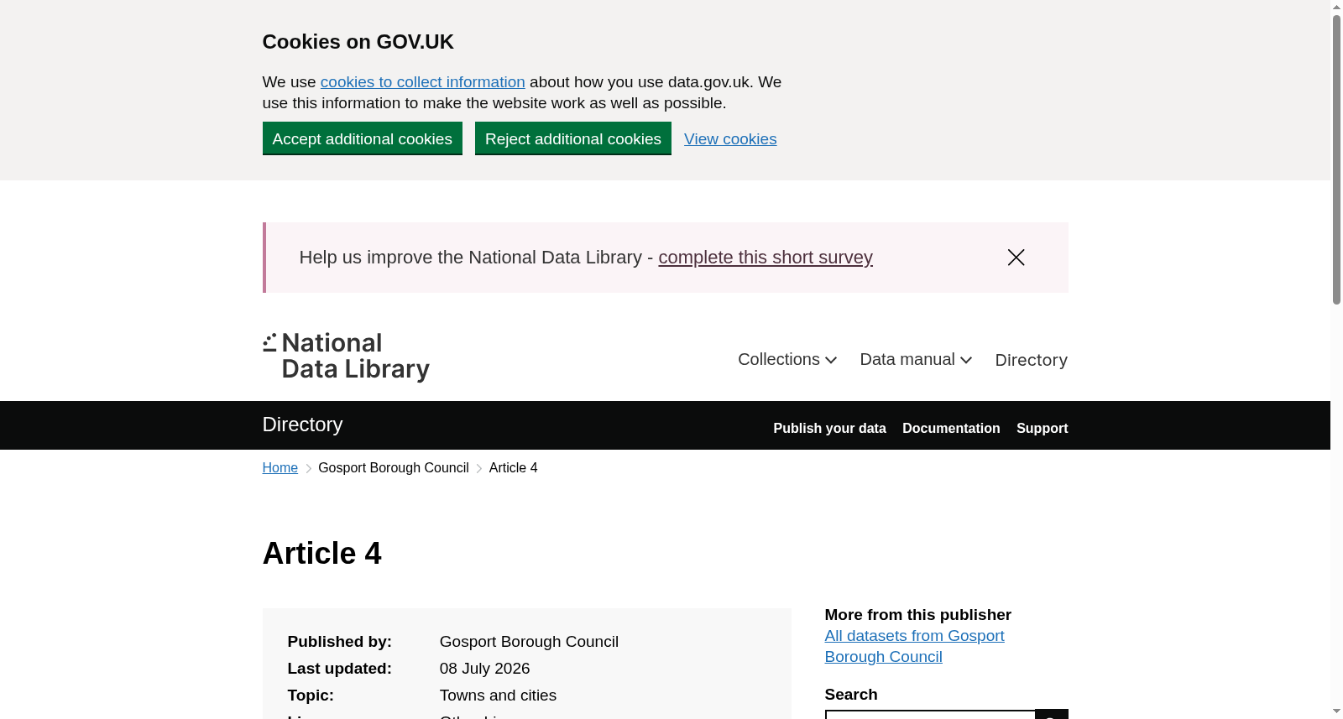
Task: Click the Article 4 page heading
Action: (x=322, y=554)
